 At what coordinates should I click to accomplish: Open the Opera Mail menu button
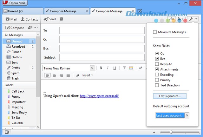click(x=15, y=3)
